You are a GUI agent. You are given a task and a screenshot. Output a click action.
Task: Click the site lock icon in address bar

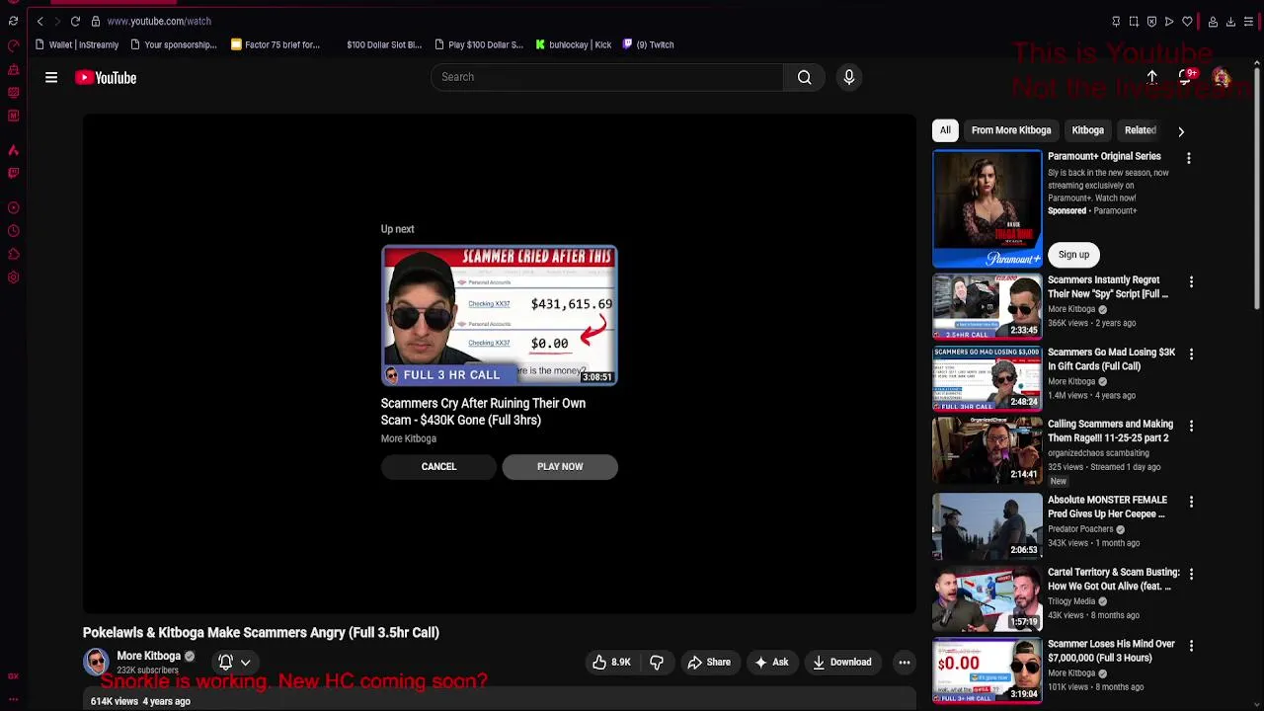pos(96,21)
